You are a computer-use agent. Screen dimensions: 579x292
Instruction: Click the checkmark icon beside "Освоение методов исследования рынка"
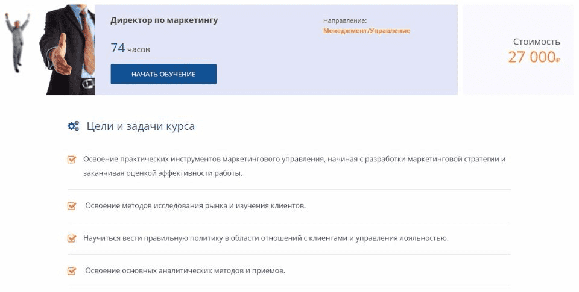[72, 206]
